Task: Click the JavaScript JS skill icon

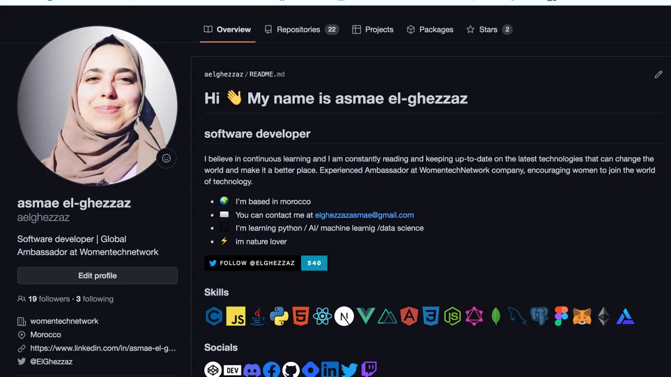Action: [236, 317]
